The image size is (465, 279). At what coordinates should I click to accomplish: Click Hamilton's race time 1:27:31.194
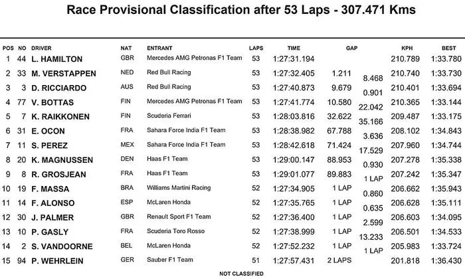pyautogui.click(x=294, y=60)
